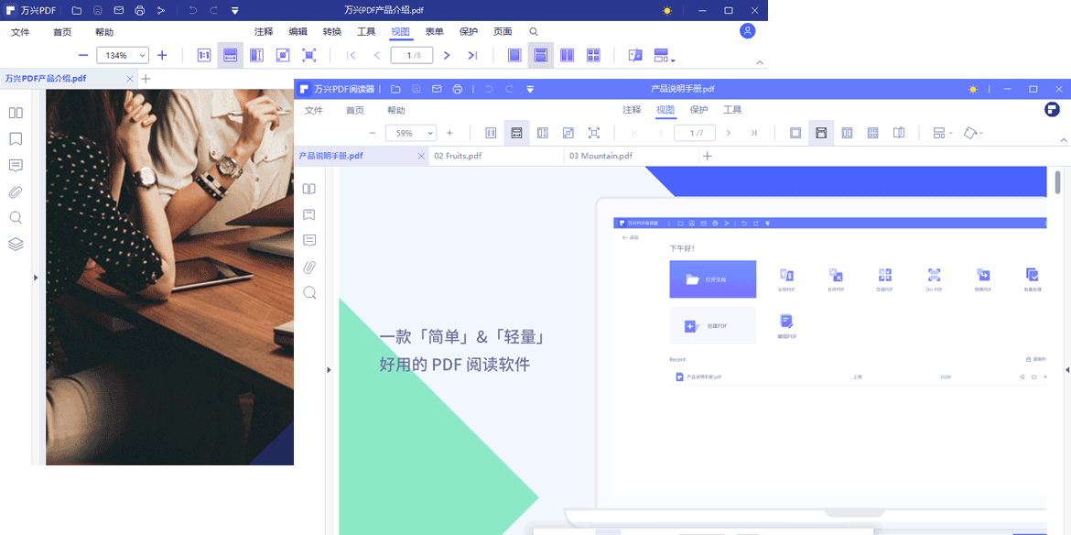Toggle the sun theme icon in 万兴PDF window
This screenshot has height=535, width=1071.
click(667, 11)
